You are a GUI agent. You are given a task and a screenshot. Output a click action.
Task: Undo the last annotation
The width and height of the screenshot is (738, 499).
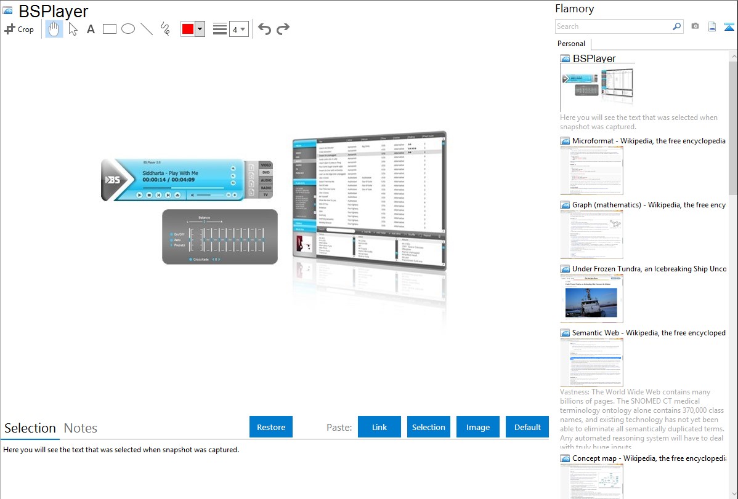pos(264,29)
